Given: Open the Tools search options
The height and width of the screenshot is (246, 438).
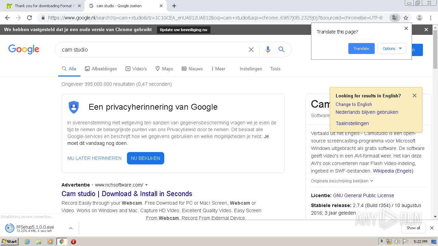Looking at the screenshot, I should pos(275,69).
